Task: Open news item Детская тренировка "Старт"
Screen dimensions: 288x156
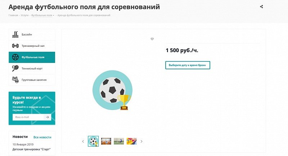Action: (31, 149)
